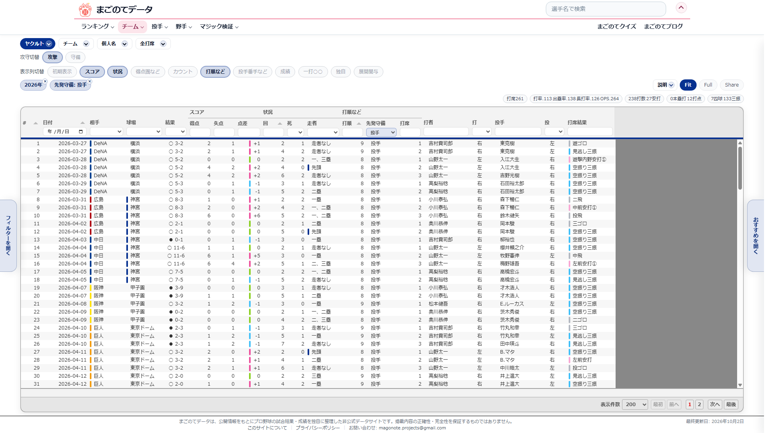Sort by 日付 column arrow

[x=82, y=123]
